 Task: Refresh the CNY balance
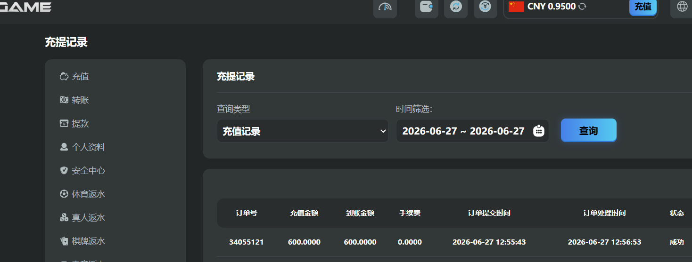(x=582, y=7)
